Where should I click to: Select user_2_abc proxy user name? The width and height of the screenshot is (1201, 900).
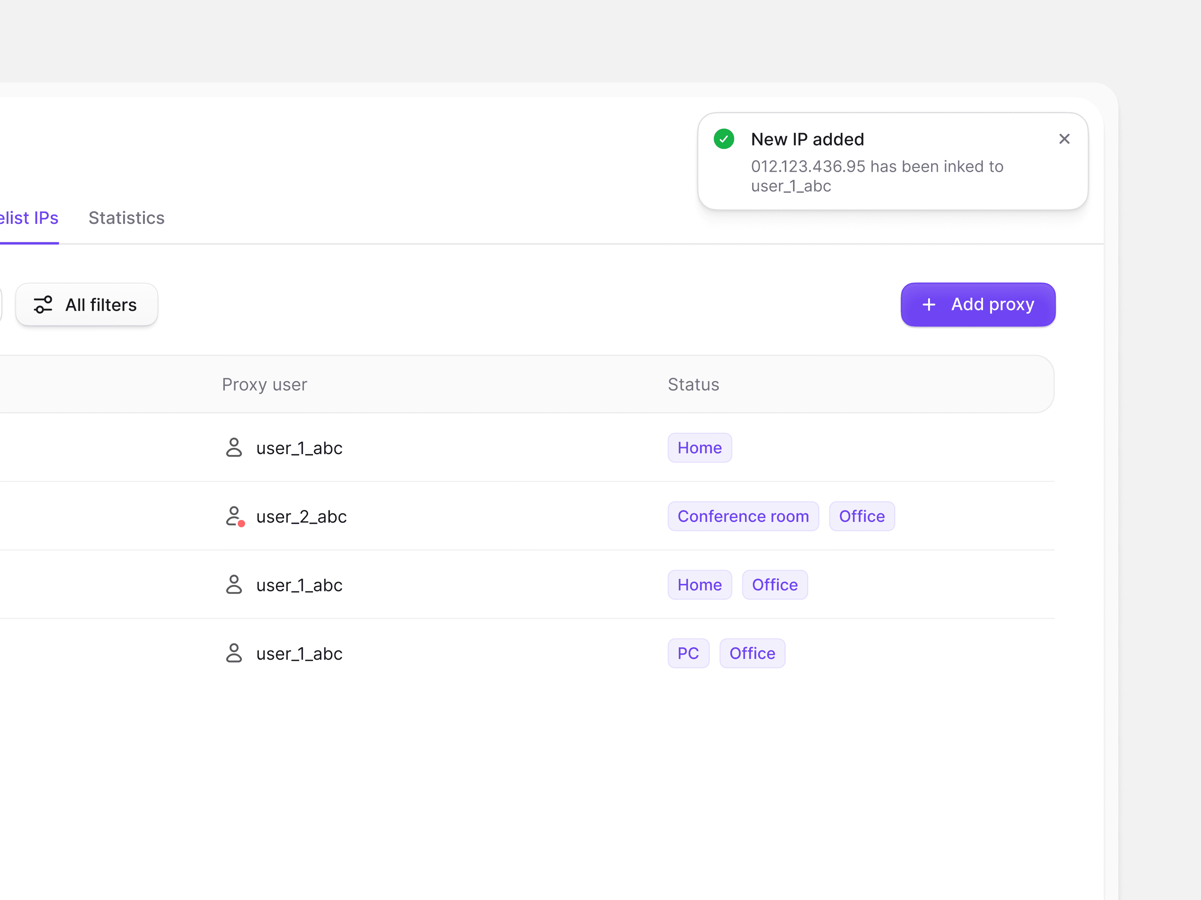[301, 516]
